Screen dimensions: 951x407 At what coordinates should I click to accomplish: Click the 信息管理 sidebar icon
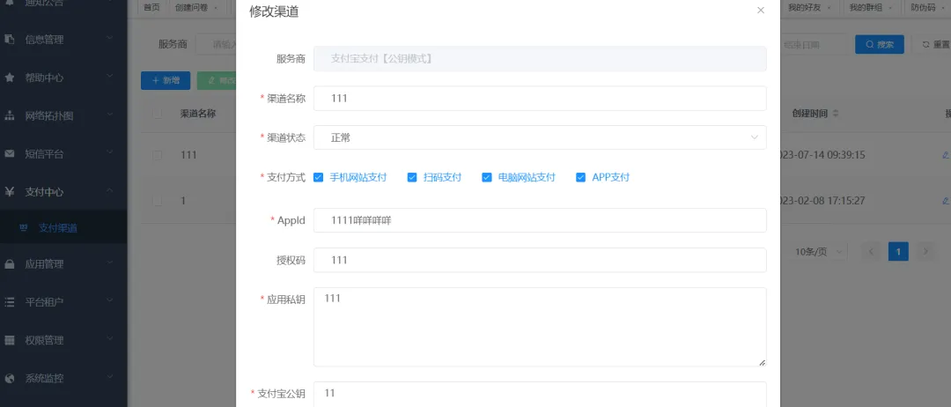point(10,40)
